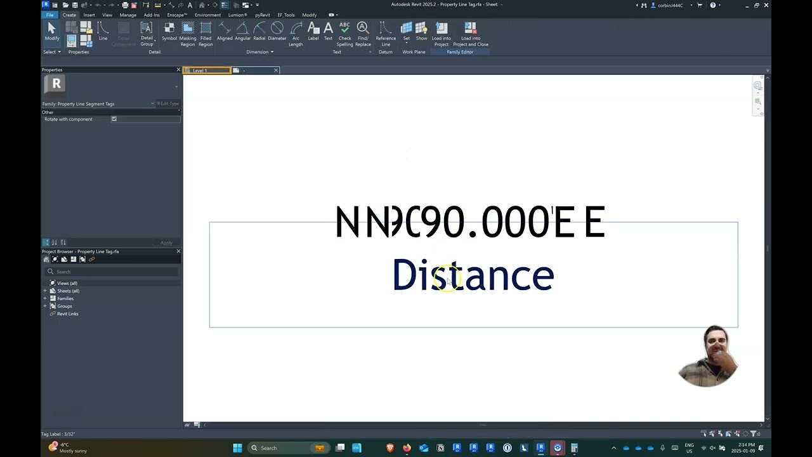The width and height of the screenshot is (812, 457).
Task: Place a Reference Line
Action: [x=386, y=34]
